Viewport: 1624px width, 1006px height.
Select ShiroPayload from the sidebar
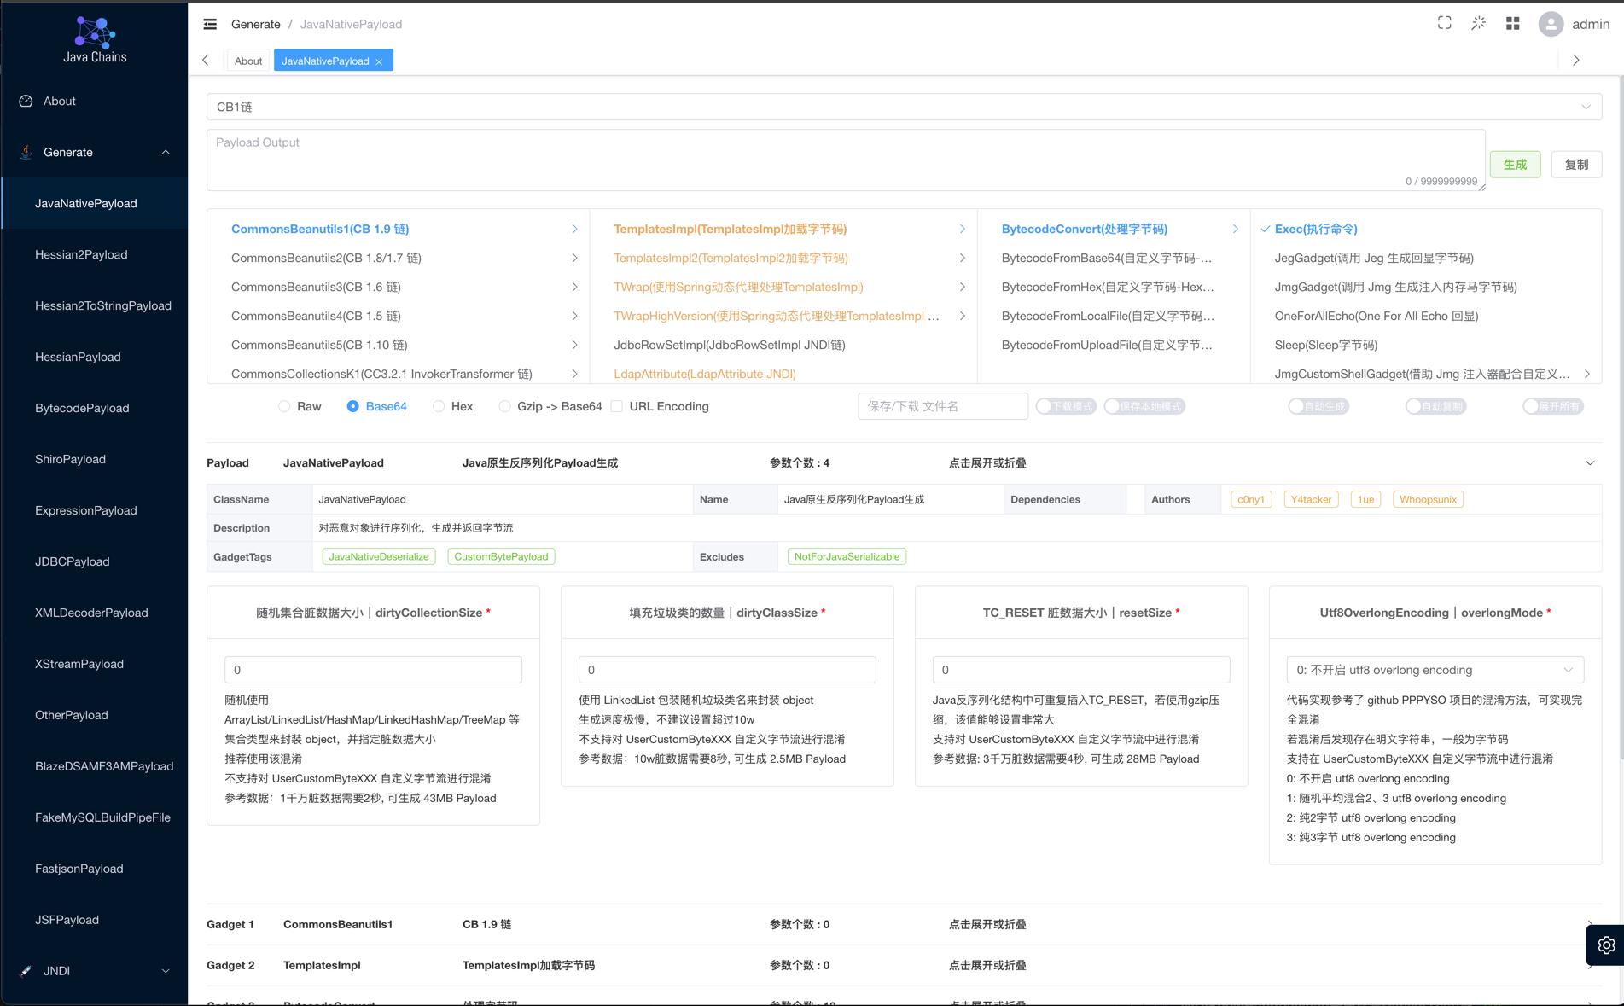tap(70, 459)
